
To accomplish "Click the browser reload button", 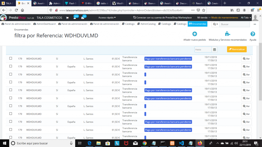I will [16, 10].
